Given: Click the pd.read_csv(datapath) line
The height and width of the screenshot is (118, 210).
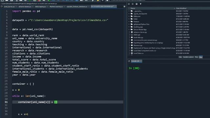Looking at the screenshot, I should (x=32, y=29).
